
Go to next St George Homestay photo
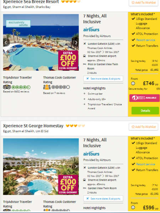pos(76,166)
